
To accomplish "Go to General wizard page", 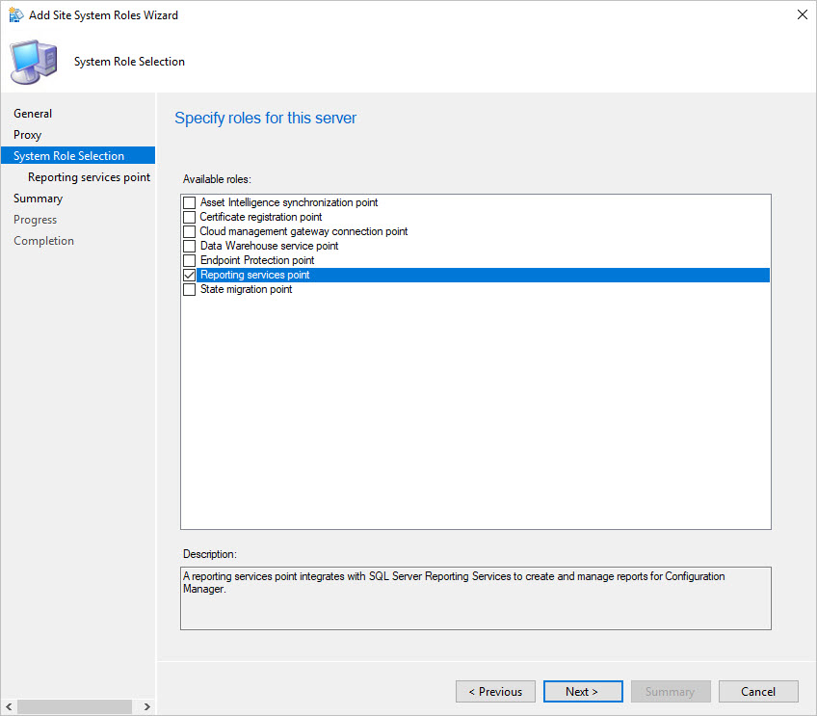I will click(33, 114).
